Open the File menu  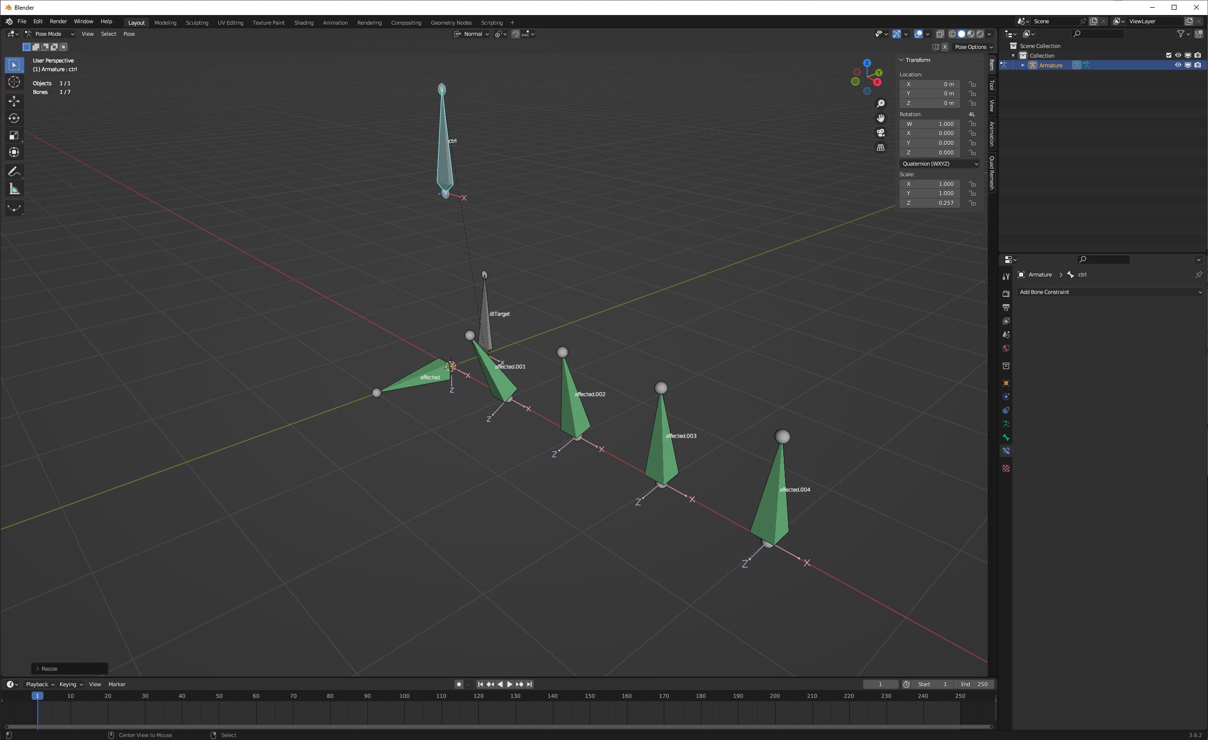tap(22, 22)
